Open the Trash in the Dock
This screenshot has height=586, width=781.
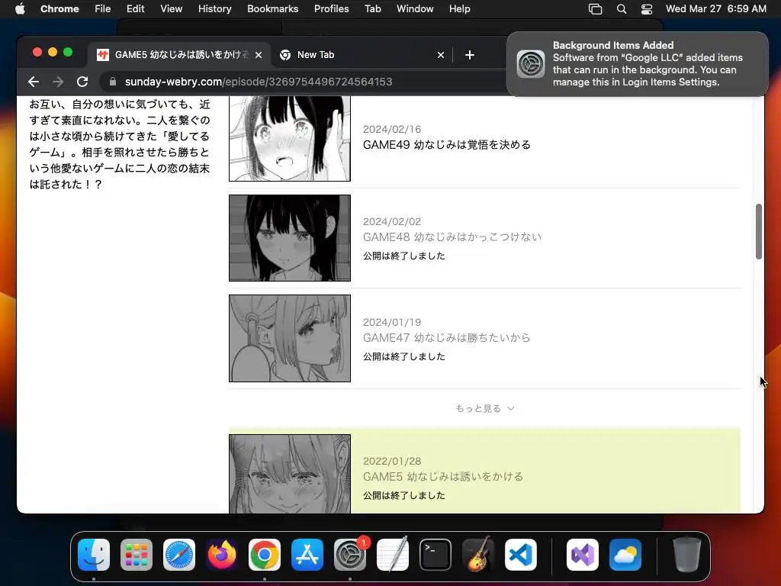(687, 555)
